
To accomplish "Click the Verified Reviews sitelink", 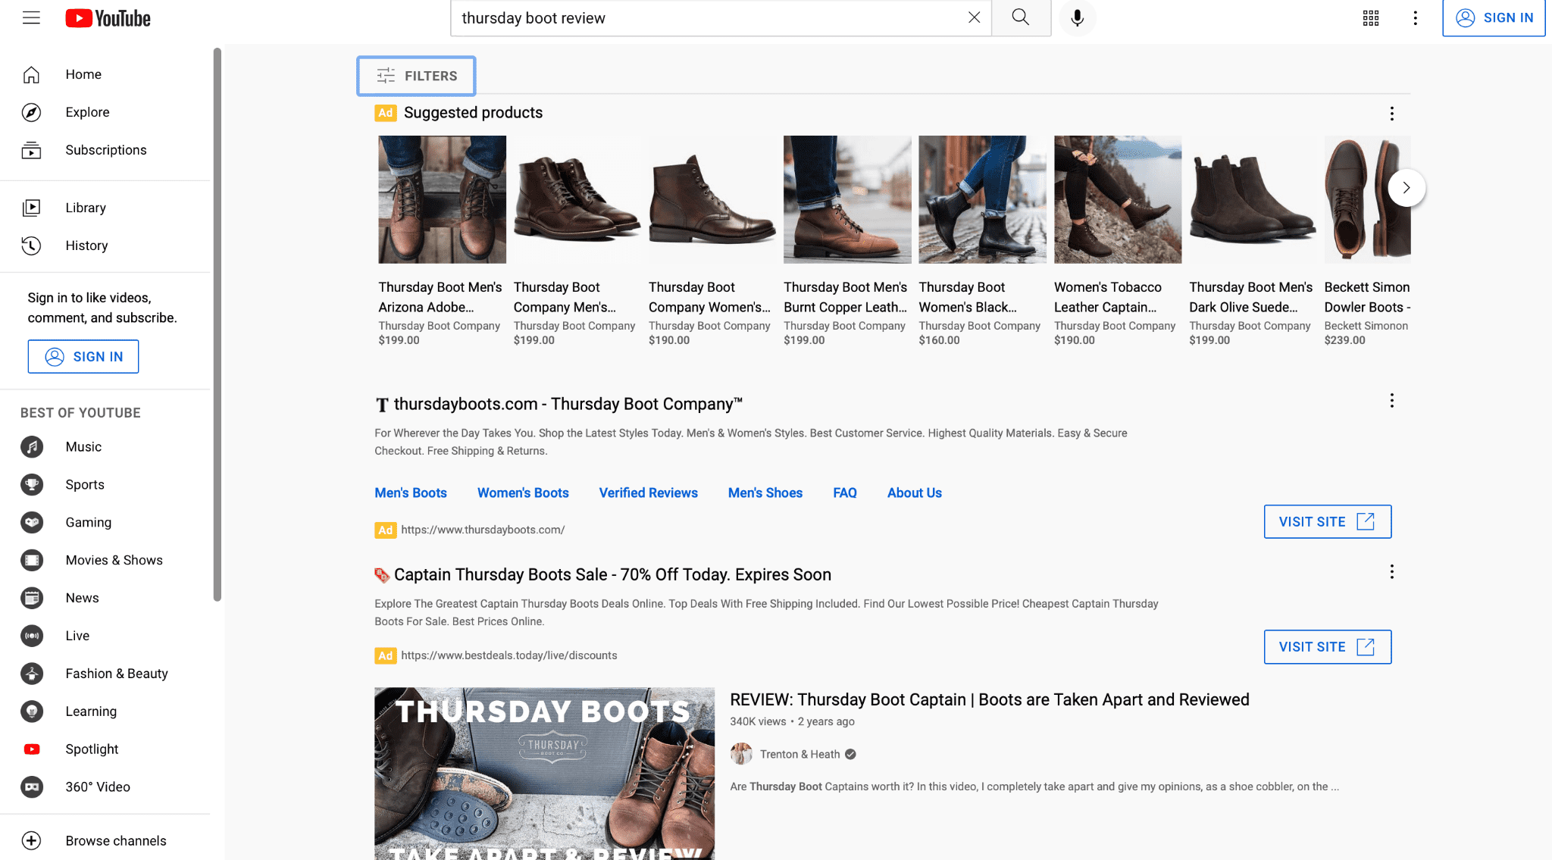I will tap(649, 493).
